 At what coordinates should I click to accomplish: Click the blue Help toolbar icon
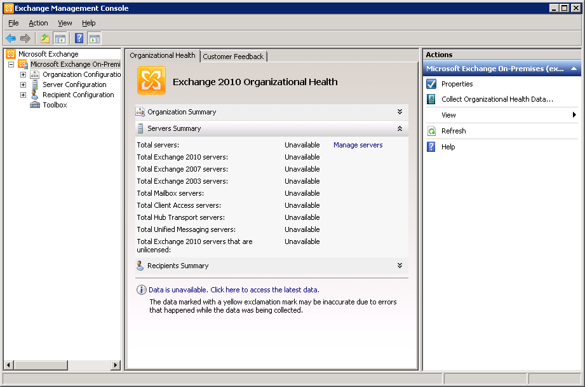[79, 38]
